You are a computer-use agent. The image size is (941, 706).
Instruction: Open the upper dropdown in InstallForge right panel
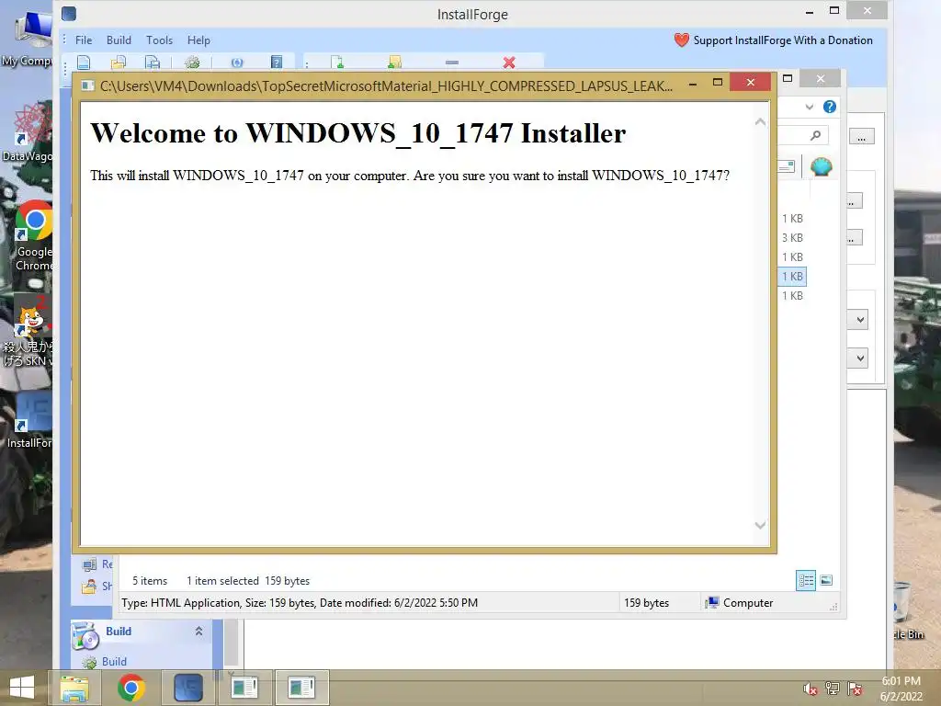tap(860, 319)
